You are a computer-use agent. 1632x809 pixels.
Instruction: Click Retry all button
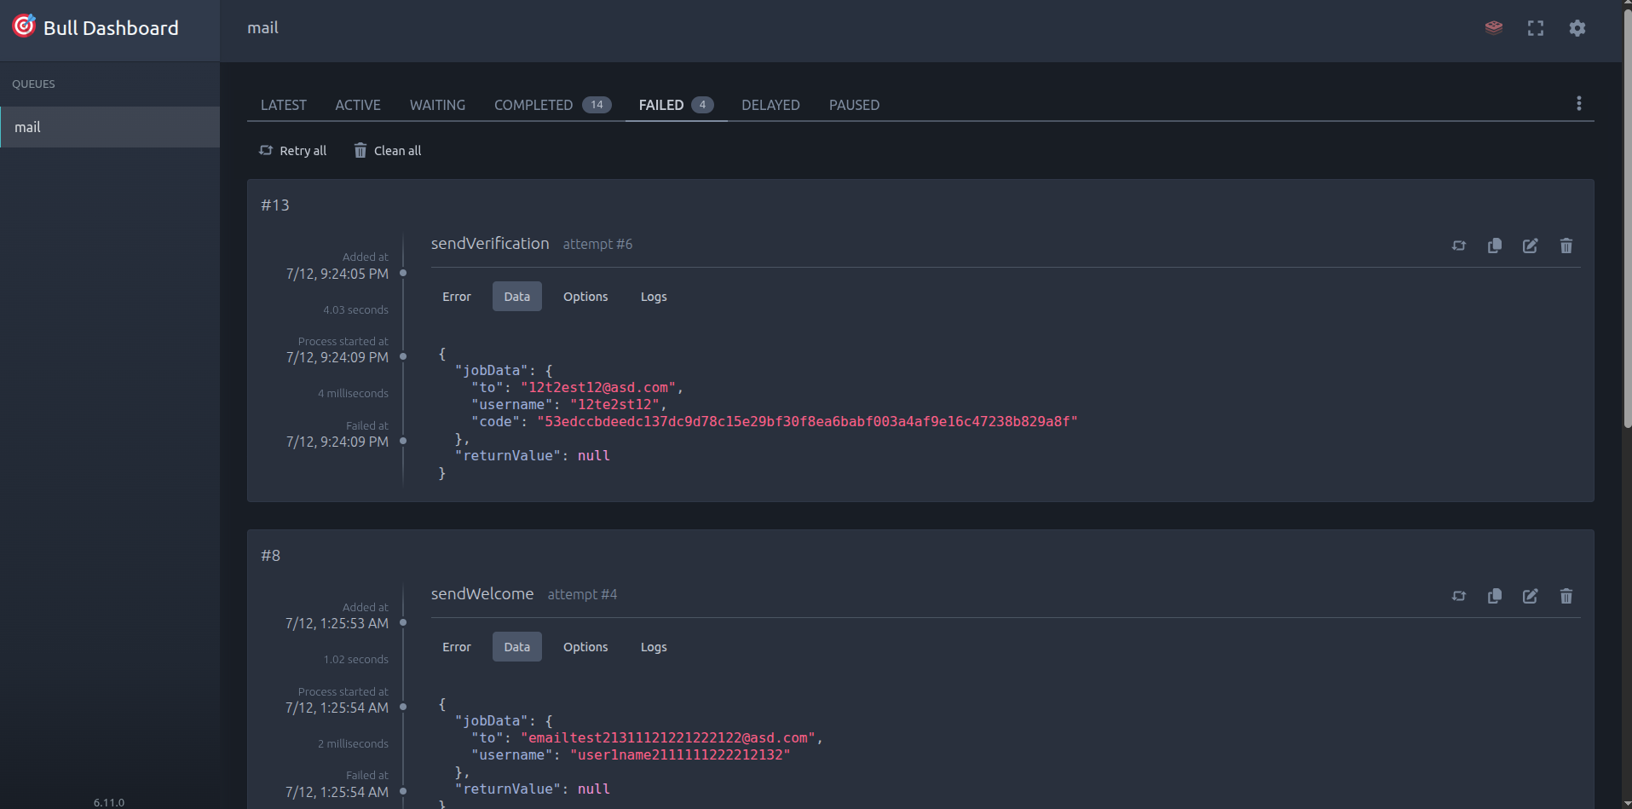(x=293, y=151)
